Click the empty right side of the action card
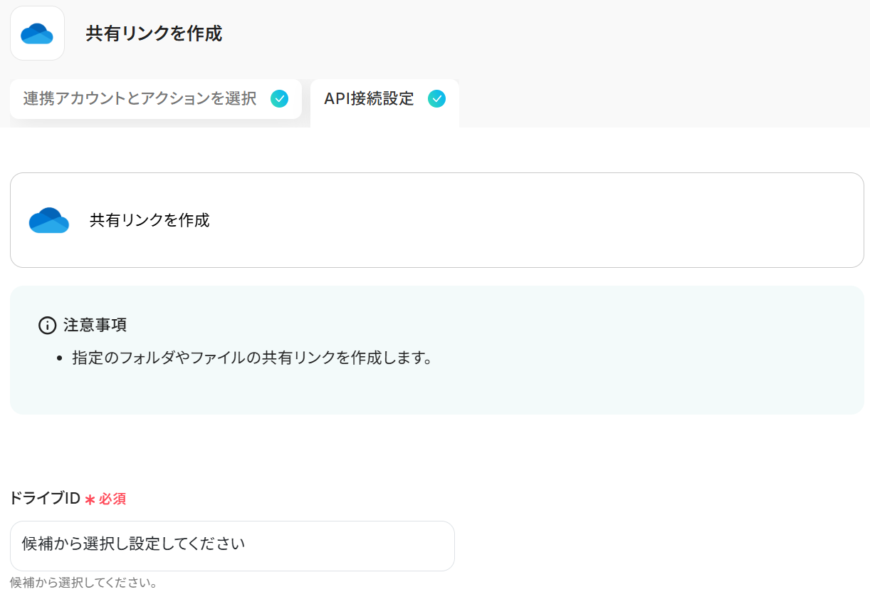The image size is (870, 597). 570,220
